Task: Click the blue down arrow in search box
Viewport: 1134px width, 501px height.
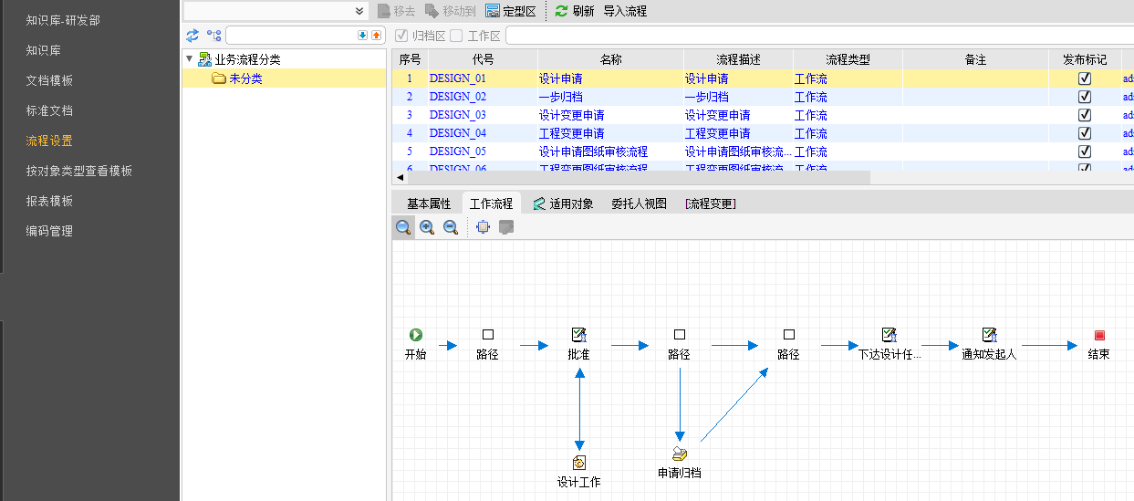Action: coord(362,36)
